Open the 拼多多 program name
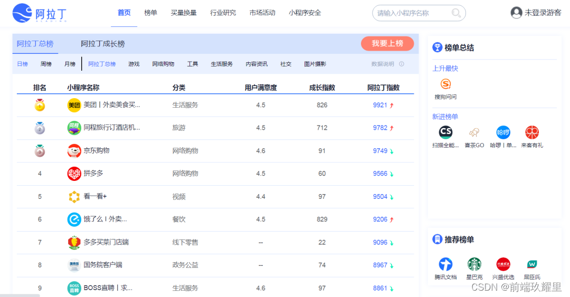570x297 pixels. tap(93, 174)
